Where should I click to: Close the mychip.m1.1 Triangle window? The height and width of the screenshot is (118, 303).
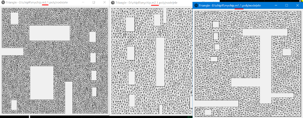pyautogui.click(x=297, y=6)
